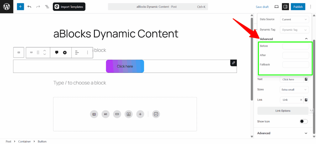Click the editor canvas scroll-up arrow

click(x=252, y=15)
